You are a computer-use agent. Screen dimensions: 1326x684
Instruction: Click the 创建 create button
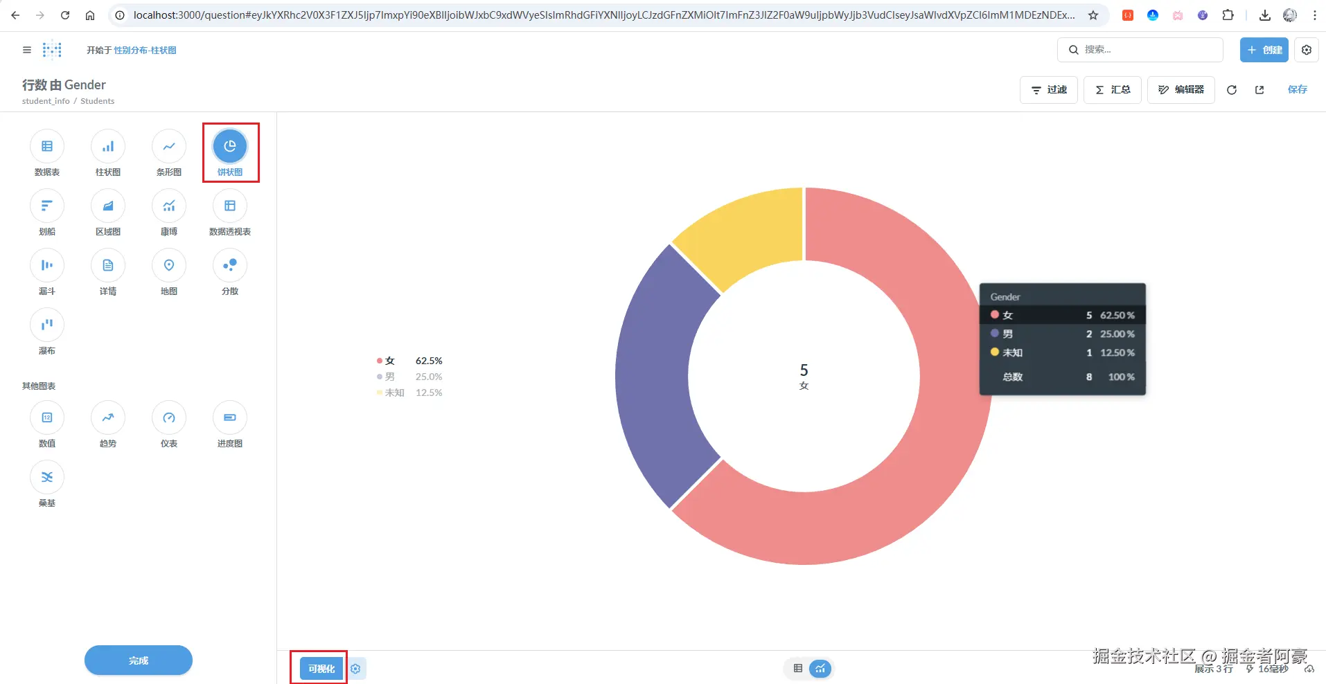1264,50
